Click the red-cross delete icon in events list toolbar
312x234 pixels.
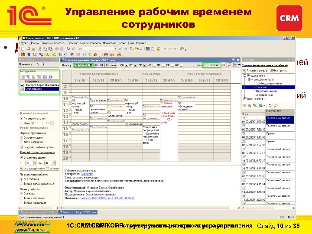pos(255,106)
